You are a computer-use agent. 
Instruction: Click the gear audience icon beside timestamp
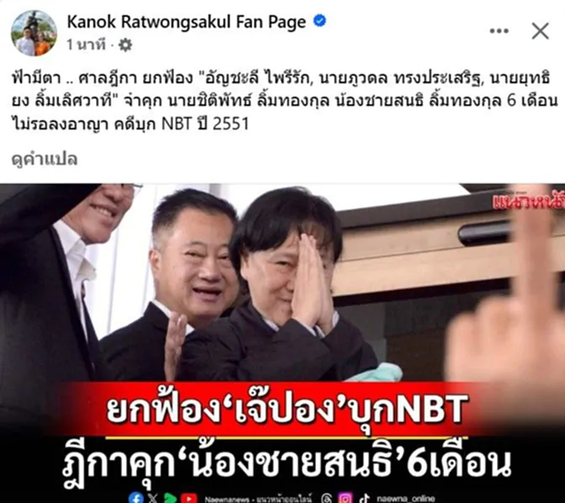(x=125, y=45)
